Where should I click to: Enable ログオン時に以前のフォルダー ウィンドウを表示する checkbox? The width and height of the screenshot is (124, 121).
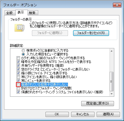click(x=18, y=58)
